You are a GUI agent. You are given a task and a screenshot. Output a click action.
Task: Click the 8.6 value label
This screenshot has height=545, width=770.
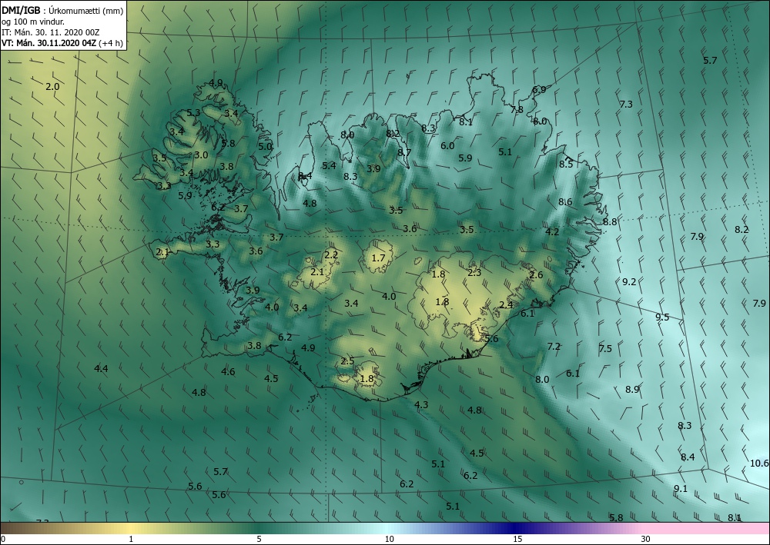565,201
